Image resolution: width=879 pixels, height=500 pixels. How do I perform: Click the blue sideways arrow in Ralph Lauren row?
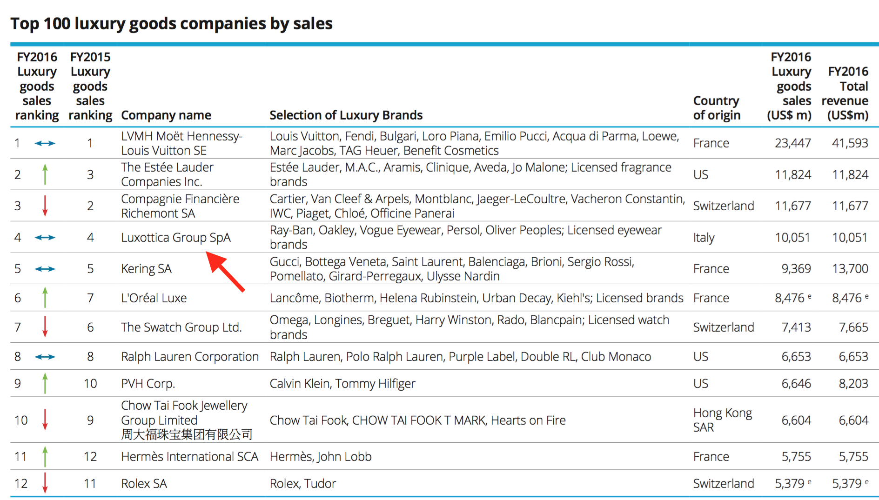(45, 357)
